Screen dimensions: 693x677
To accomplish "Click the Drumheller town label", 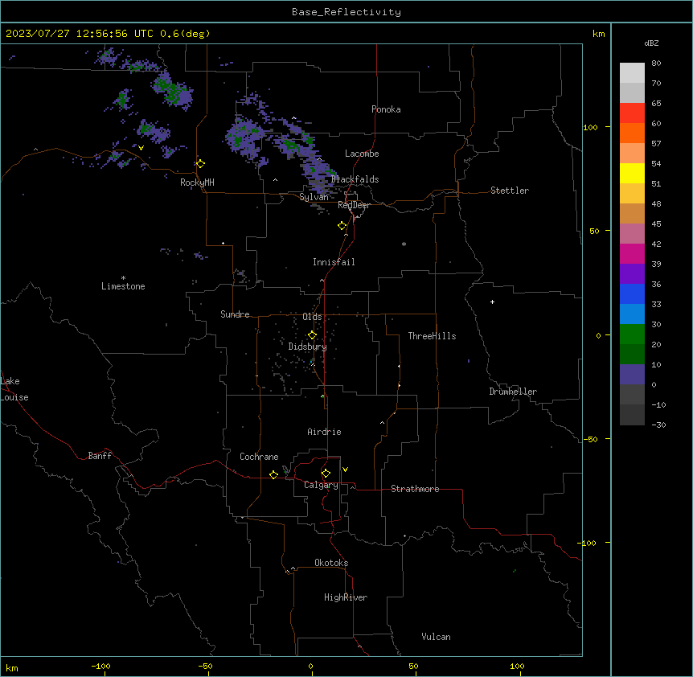I will pos(513,392).
